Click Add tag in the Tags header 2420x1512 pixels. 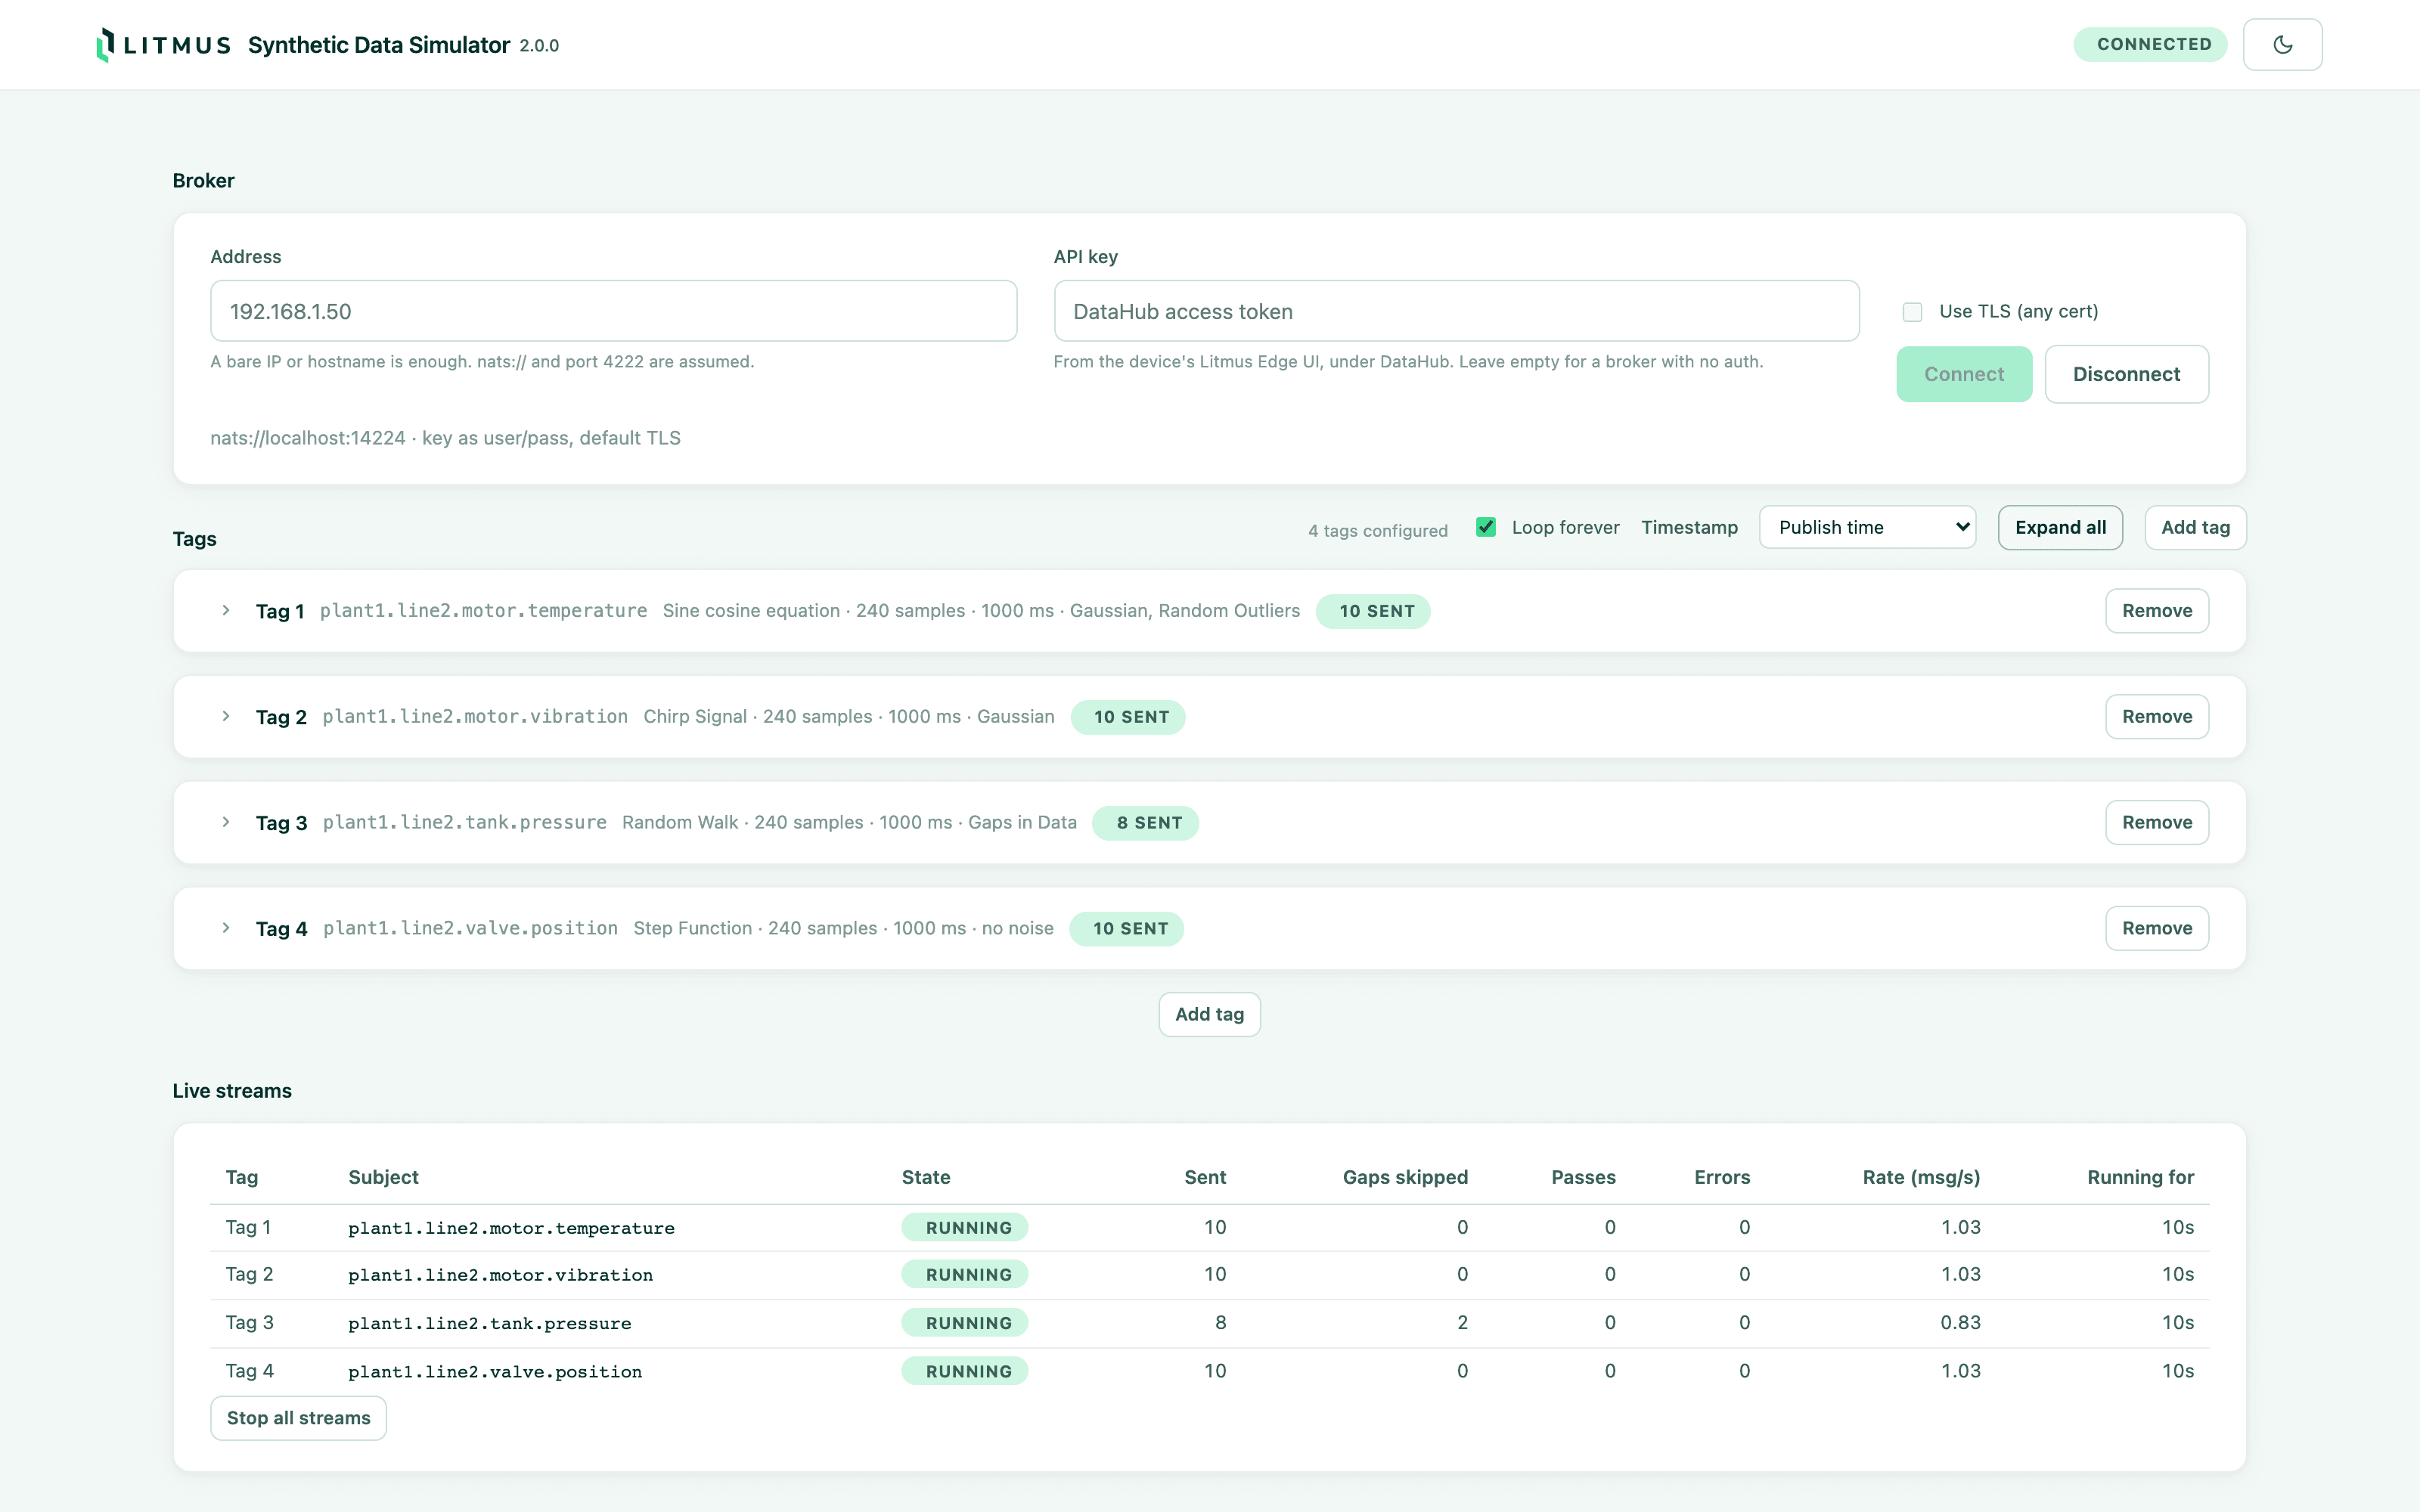click(x=2195, y=527)
